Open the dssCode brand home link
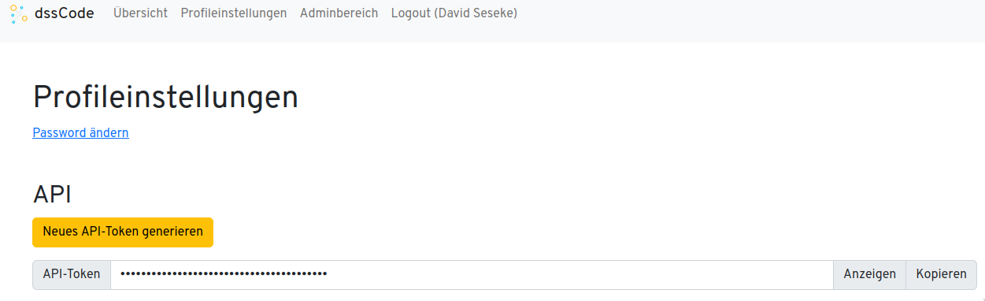Screen dimensions: 985x301 point(52,13)
